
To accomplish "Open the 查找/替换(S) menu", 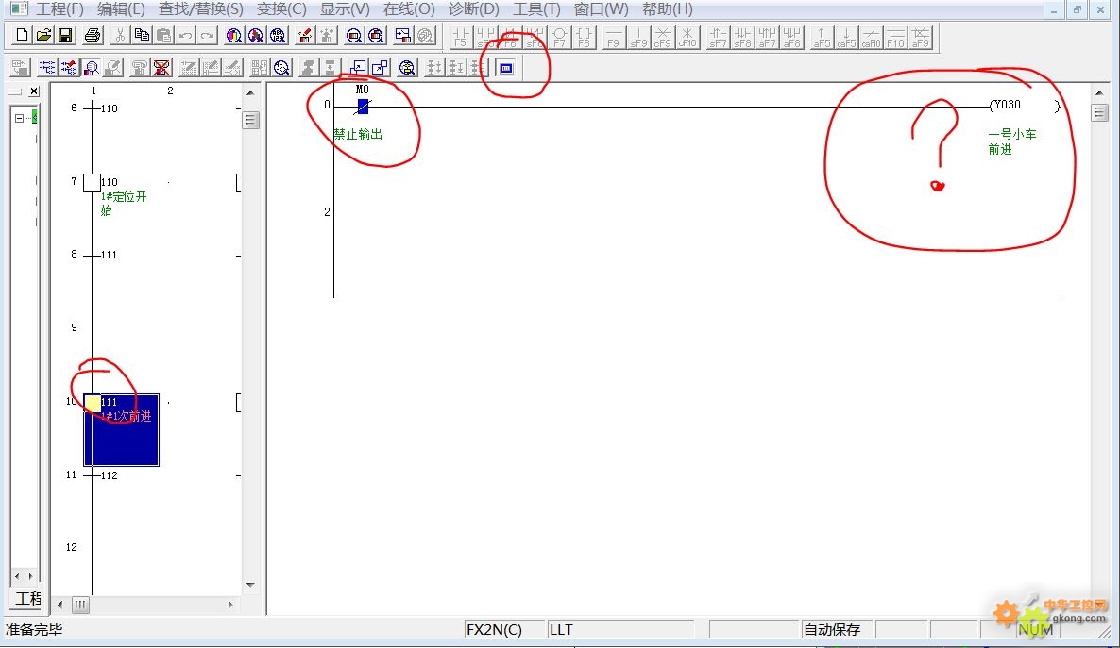I will pos(201,9).
